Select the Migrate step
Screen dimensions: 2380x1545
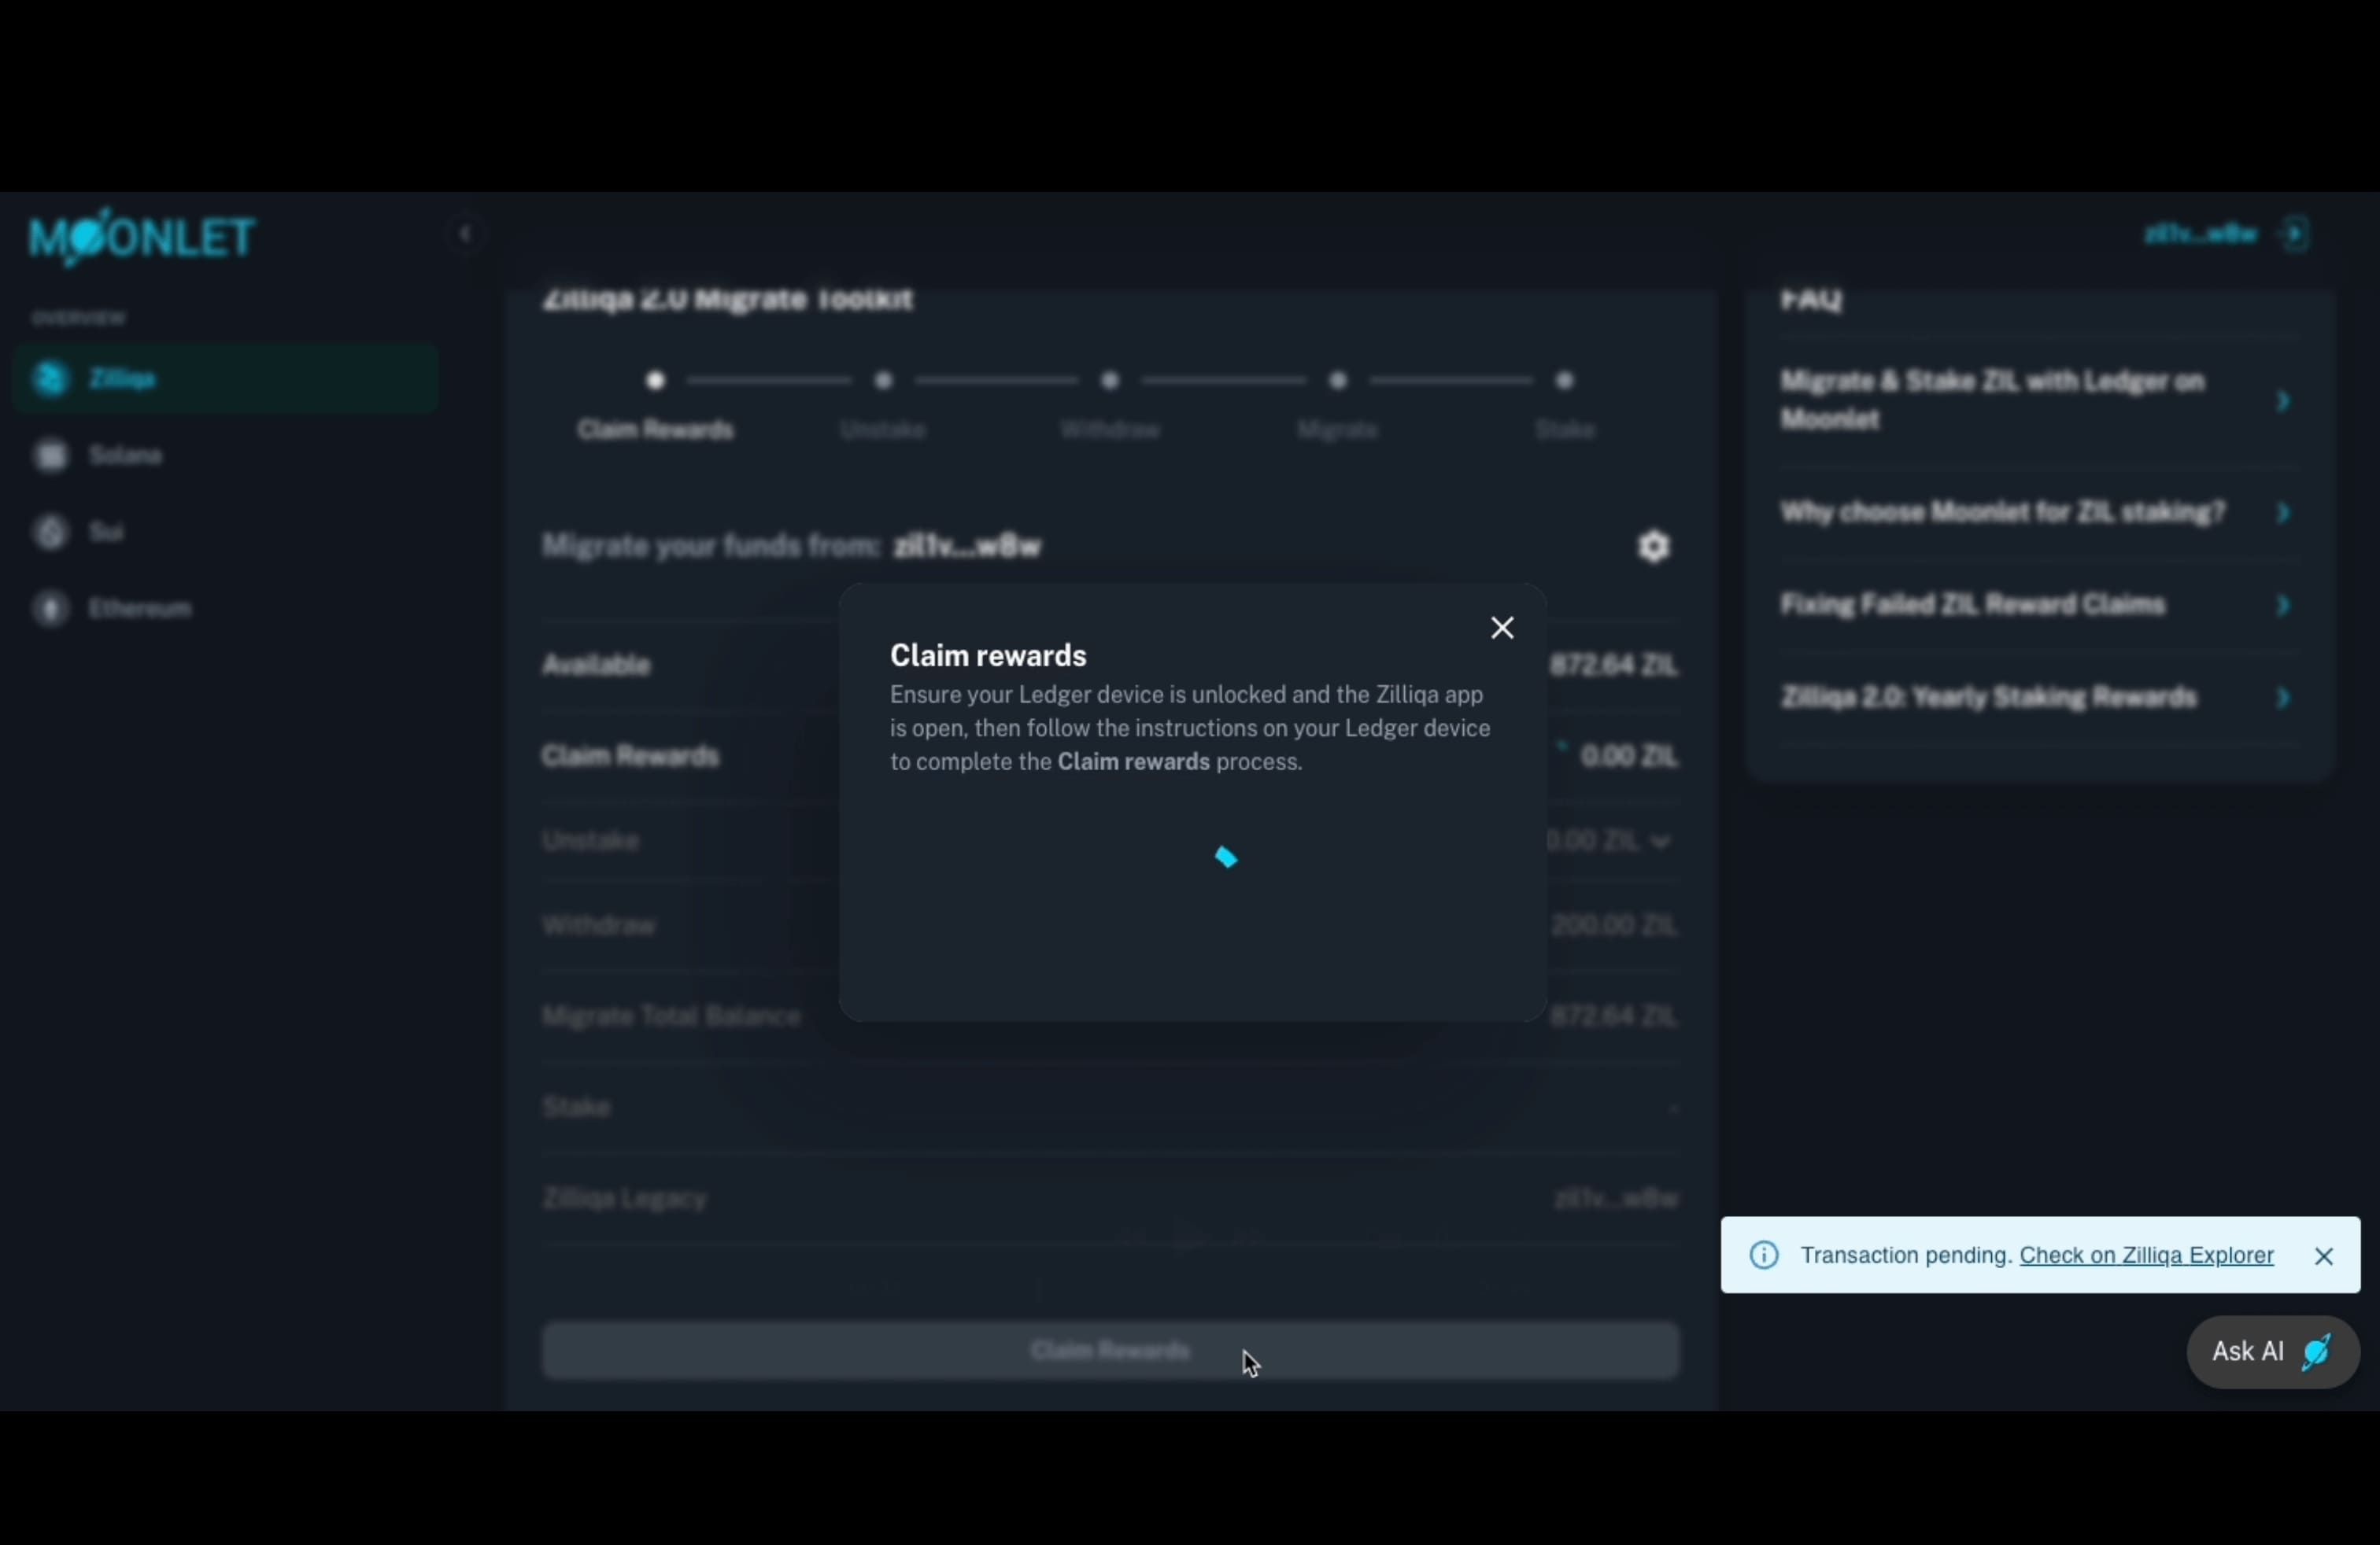(1338, 430)
